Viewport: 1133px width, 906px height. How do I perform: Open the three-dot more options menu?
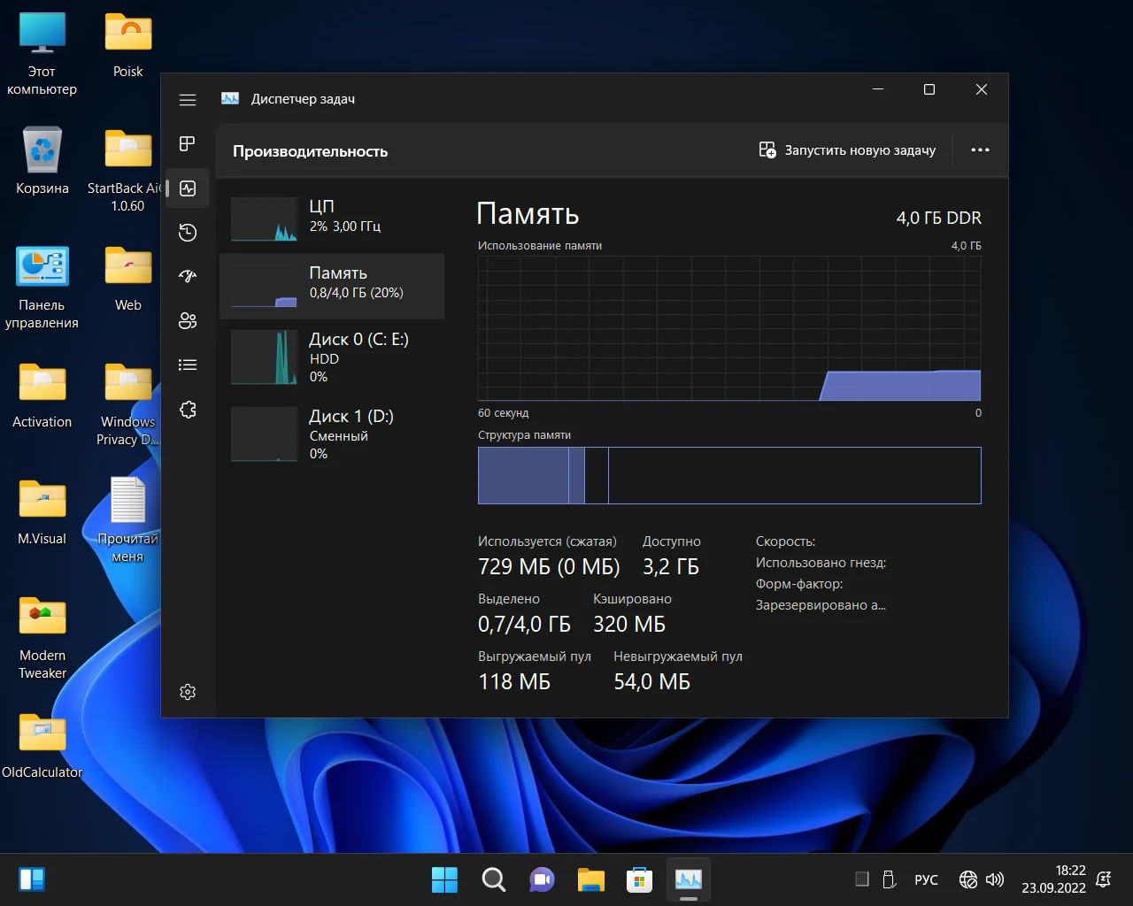tap(980, 150)
